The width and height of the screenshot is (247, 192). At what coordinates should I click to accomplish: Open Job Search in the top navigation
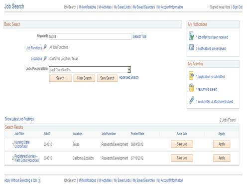coord(70,7)
